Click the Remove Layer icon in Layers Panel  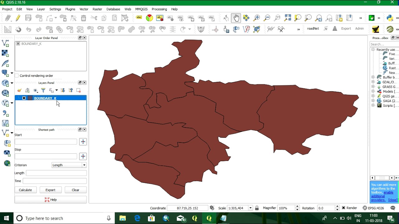coord(79,90)
